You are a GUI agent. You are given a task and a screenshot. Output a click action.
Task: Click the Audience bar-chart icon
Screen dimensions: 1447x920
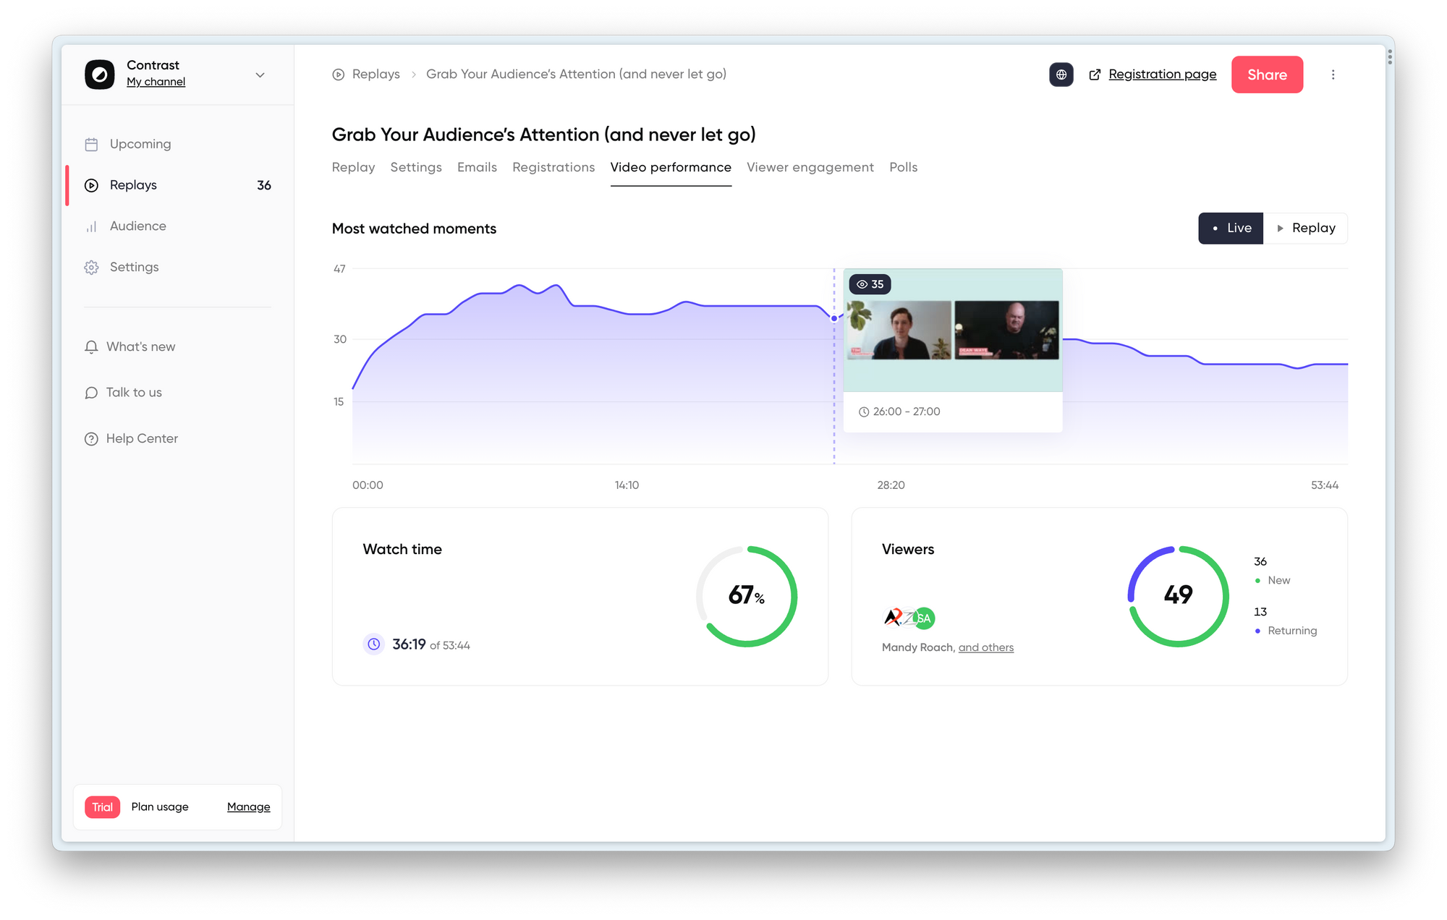pyautogui.click(x=91, y=226)
